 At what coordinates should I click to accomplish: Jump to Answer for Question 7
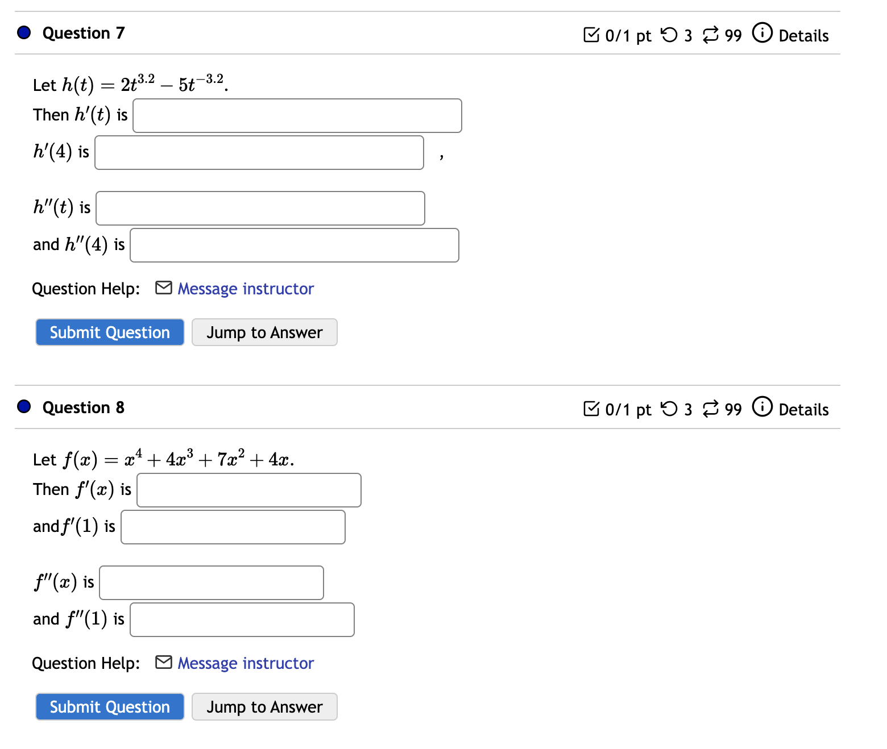tap(264, 332)
